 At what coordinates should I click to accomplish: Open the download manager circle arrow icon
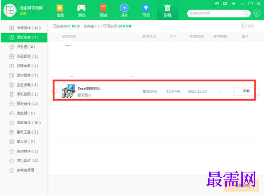[x=256, y=13]
